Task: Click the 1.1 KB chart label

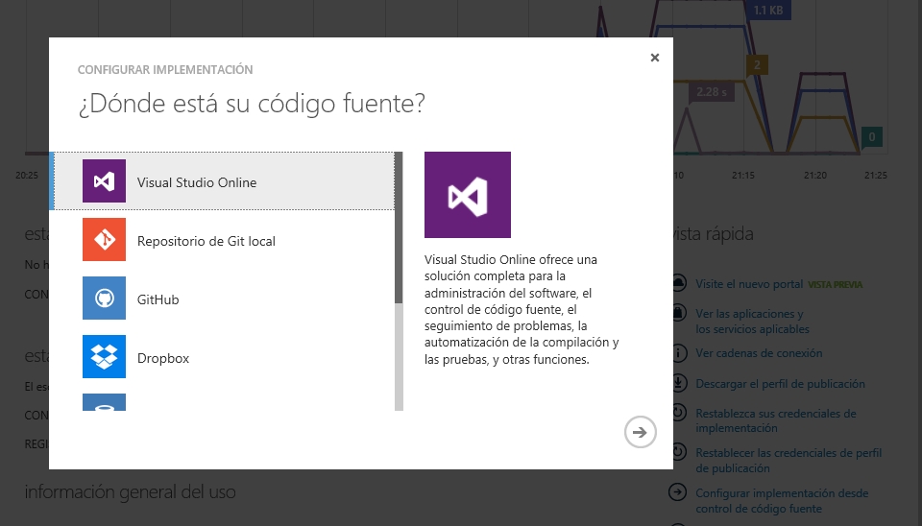Action: pos(768,10)
